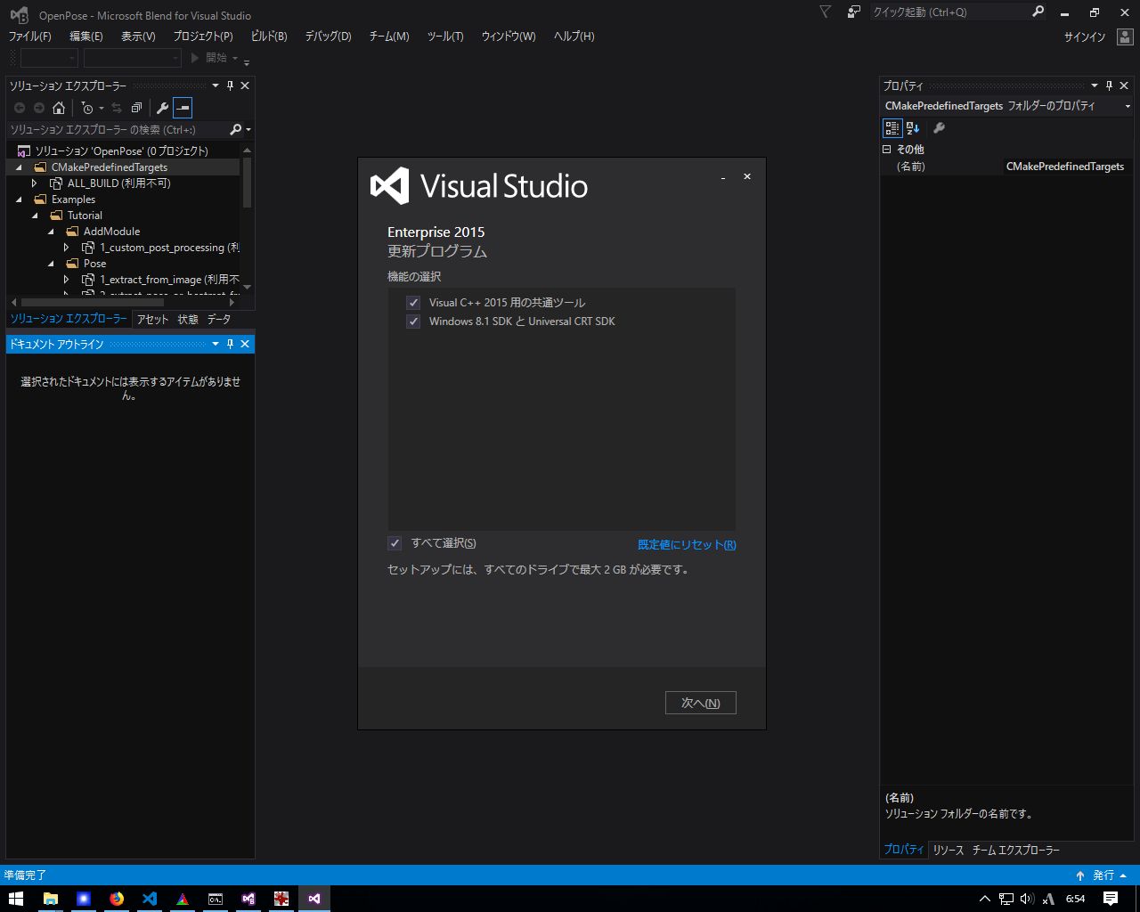
Task: Expand the ALL_BUILD project node
Action: pos(35,183)
